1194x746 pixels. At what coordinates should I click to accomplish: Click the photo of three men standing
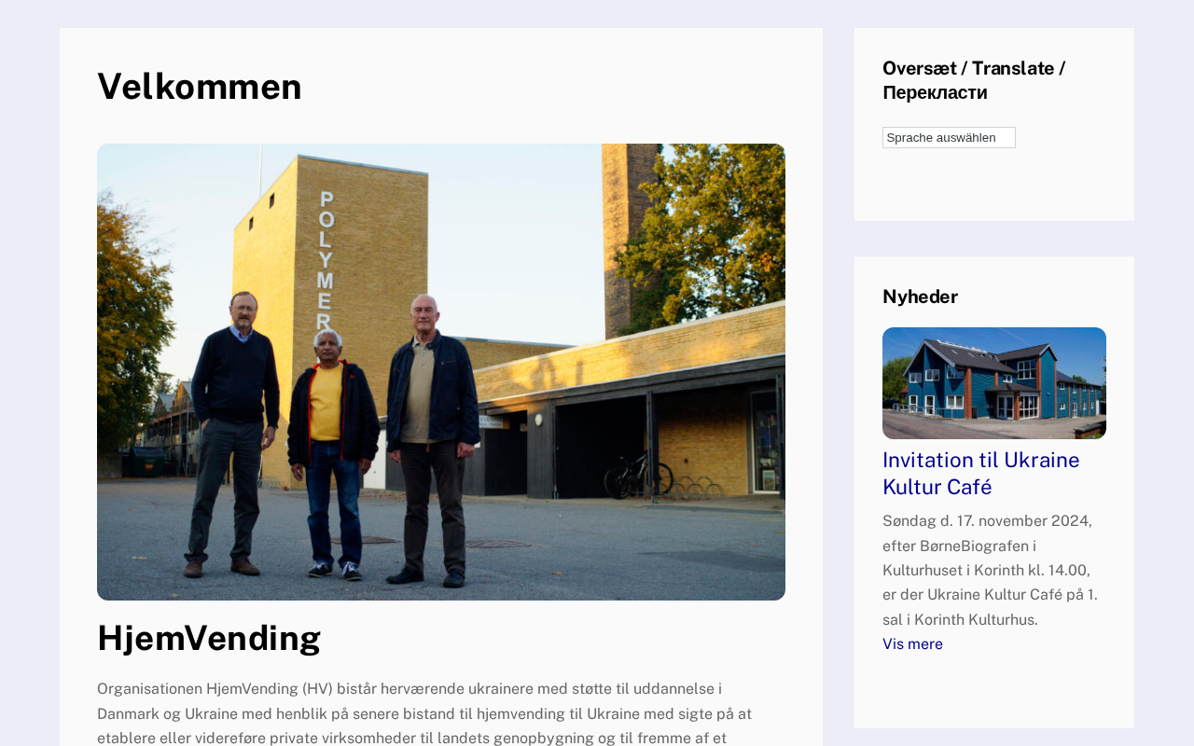click(x=441, y=372)
